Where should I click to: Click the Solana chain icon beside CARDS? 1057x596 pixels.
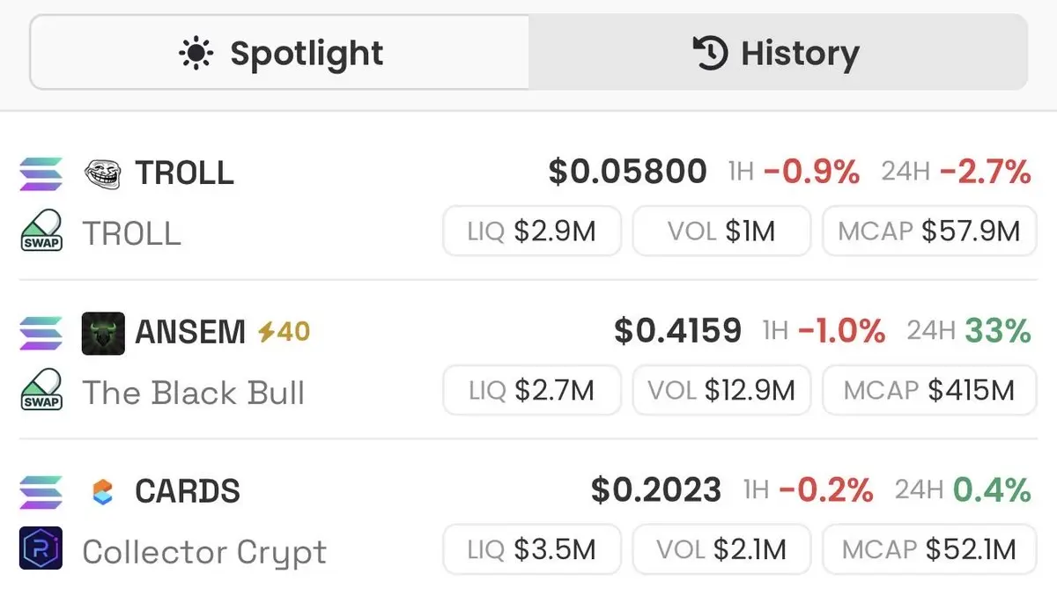pos(41,491)
